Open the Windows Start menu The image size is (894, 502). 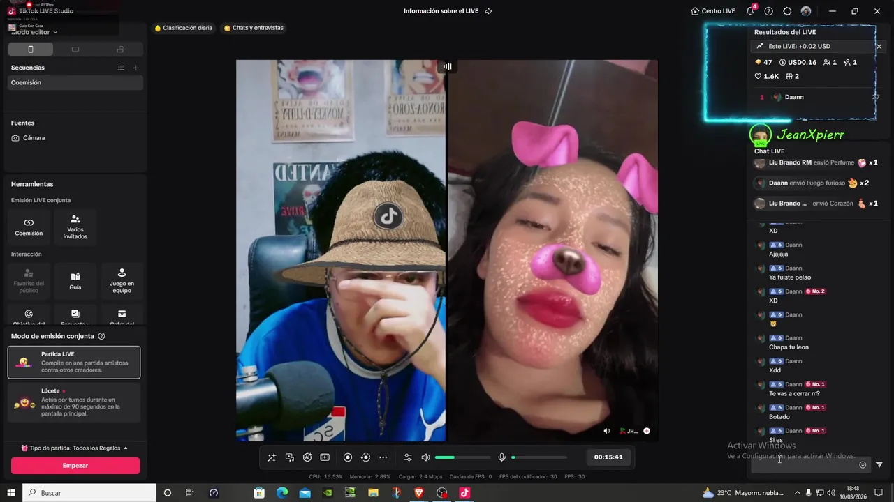(x=11, y=493)
